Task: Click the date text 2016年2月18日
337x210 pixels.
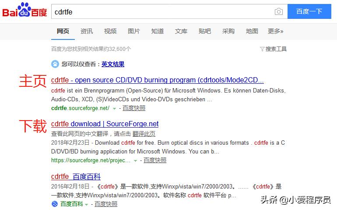Action: tap(70, 186)
